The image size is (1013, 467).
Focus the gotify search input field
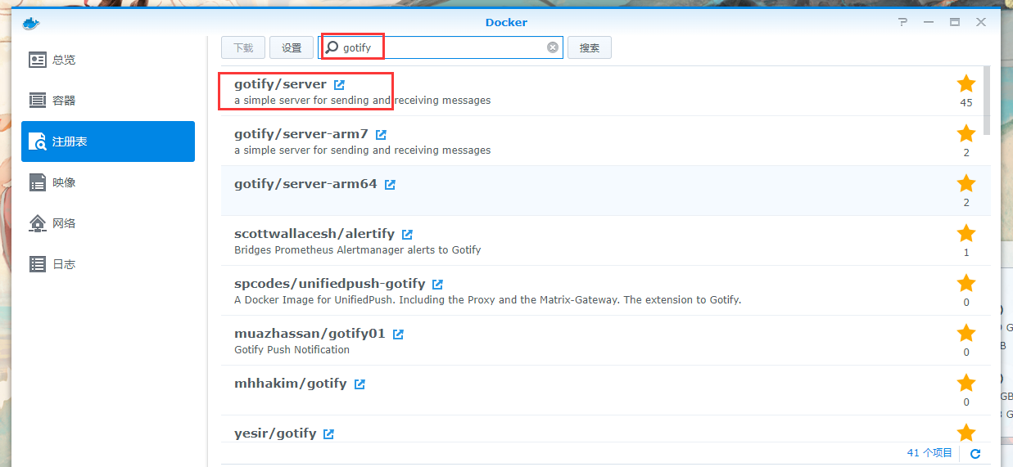[x=441, y=47]
